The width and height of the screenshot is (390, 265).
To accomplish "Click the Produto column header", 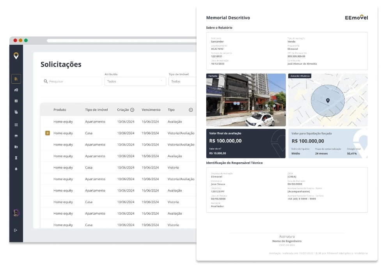I will click(x=60, y=110).
